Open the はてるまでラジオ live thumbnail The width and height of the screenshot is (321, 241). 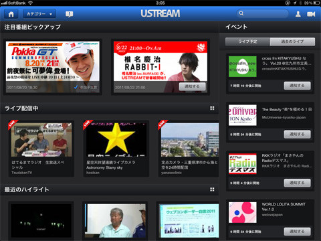click(x=41, y=139)
